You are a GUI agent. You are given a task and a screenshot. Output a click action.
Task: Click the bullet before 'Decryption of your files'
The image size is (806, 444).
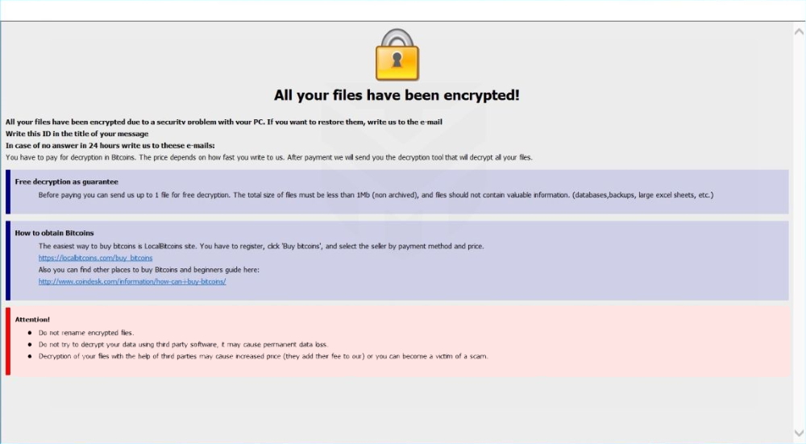click(30, 355)
